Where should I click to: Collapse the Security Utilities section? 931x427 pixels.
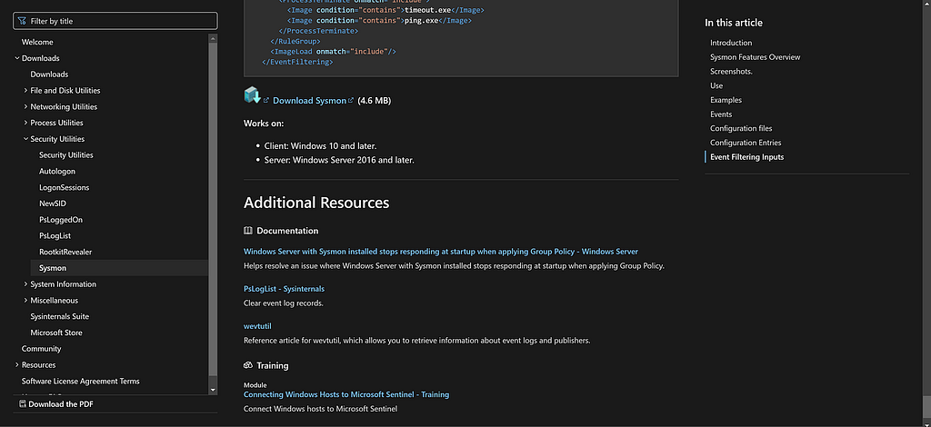[25, 139]
